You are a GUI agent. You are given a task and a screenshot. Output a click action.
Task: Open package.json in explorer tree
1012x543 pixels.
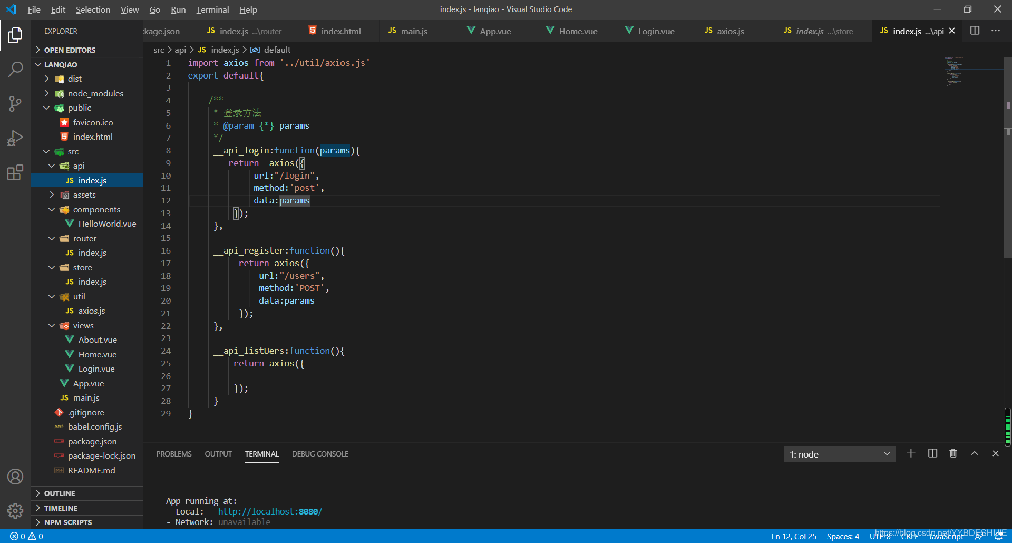[x=92, y=441]
